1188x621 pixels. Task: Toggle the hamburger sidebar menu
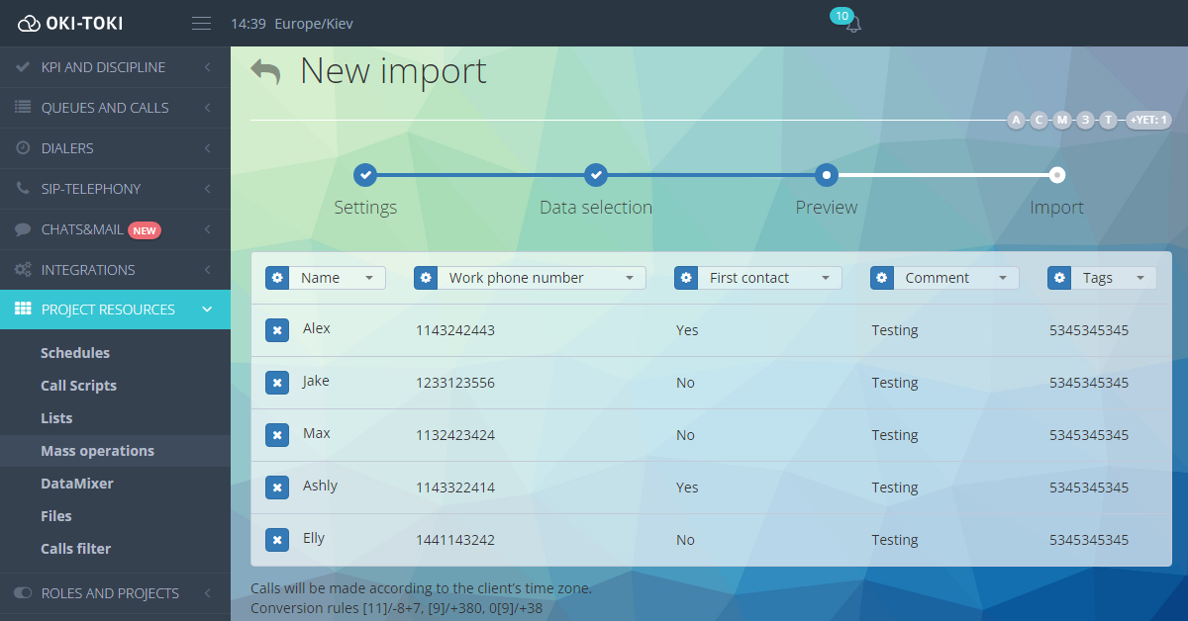(202, 24)
